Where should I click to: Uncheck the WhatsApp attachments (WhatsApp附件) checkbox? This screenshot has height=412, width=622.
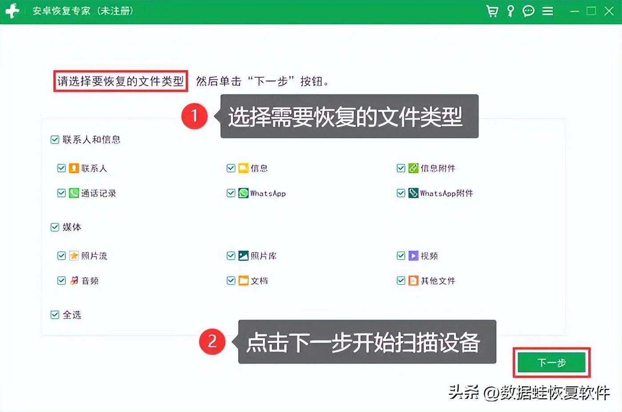[401, 193]
